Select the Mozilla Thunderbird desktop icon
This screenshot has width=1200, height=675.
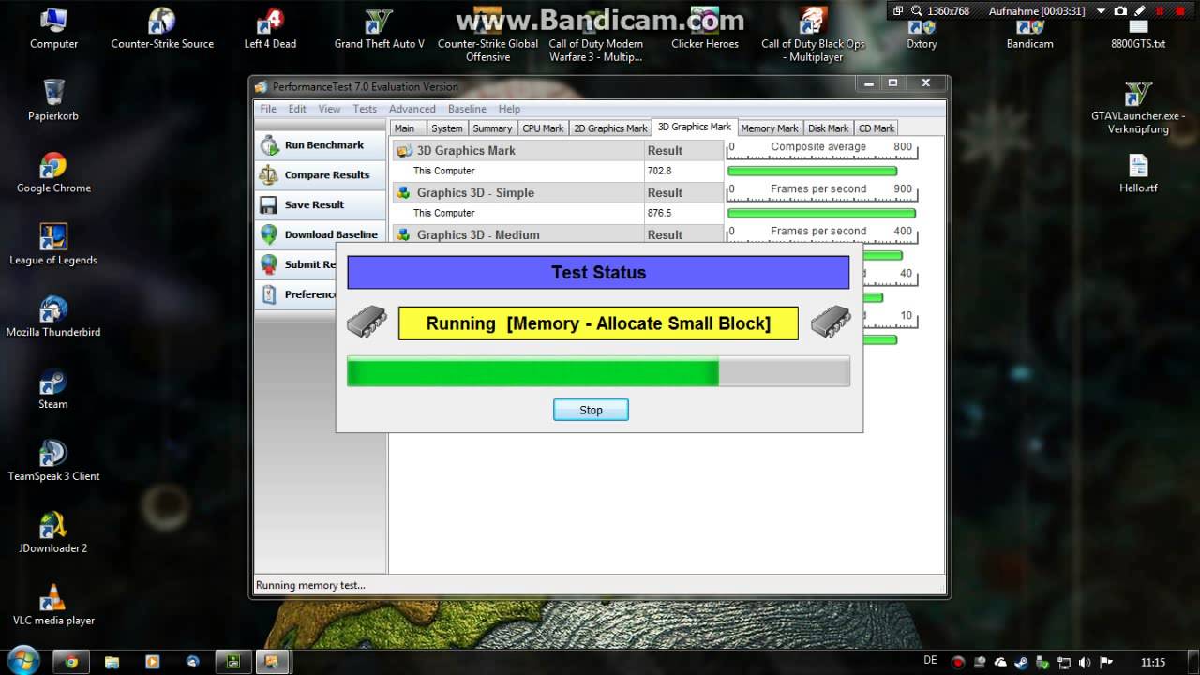click(53, 309)
